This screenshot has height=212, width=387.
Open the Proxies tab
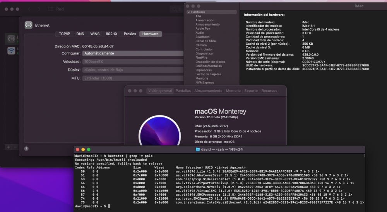pos(130,34)
